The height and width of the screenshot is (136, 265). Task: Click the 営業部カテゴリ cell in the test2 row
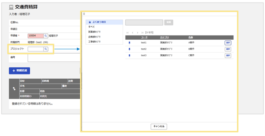(166, 49)
